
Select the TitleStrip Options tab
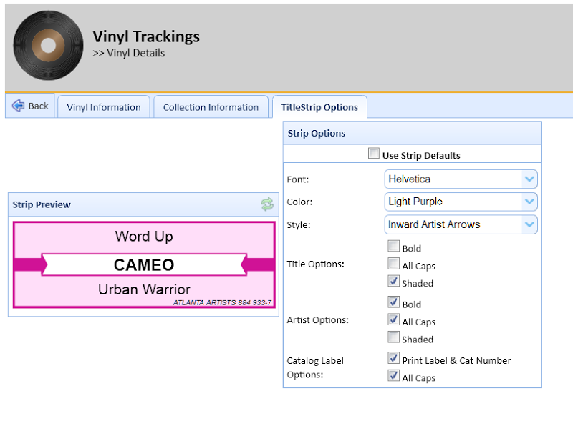click(319, 107)
